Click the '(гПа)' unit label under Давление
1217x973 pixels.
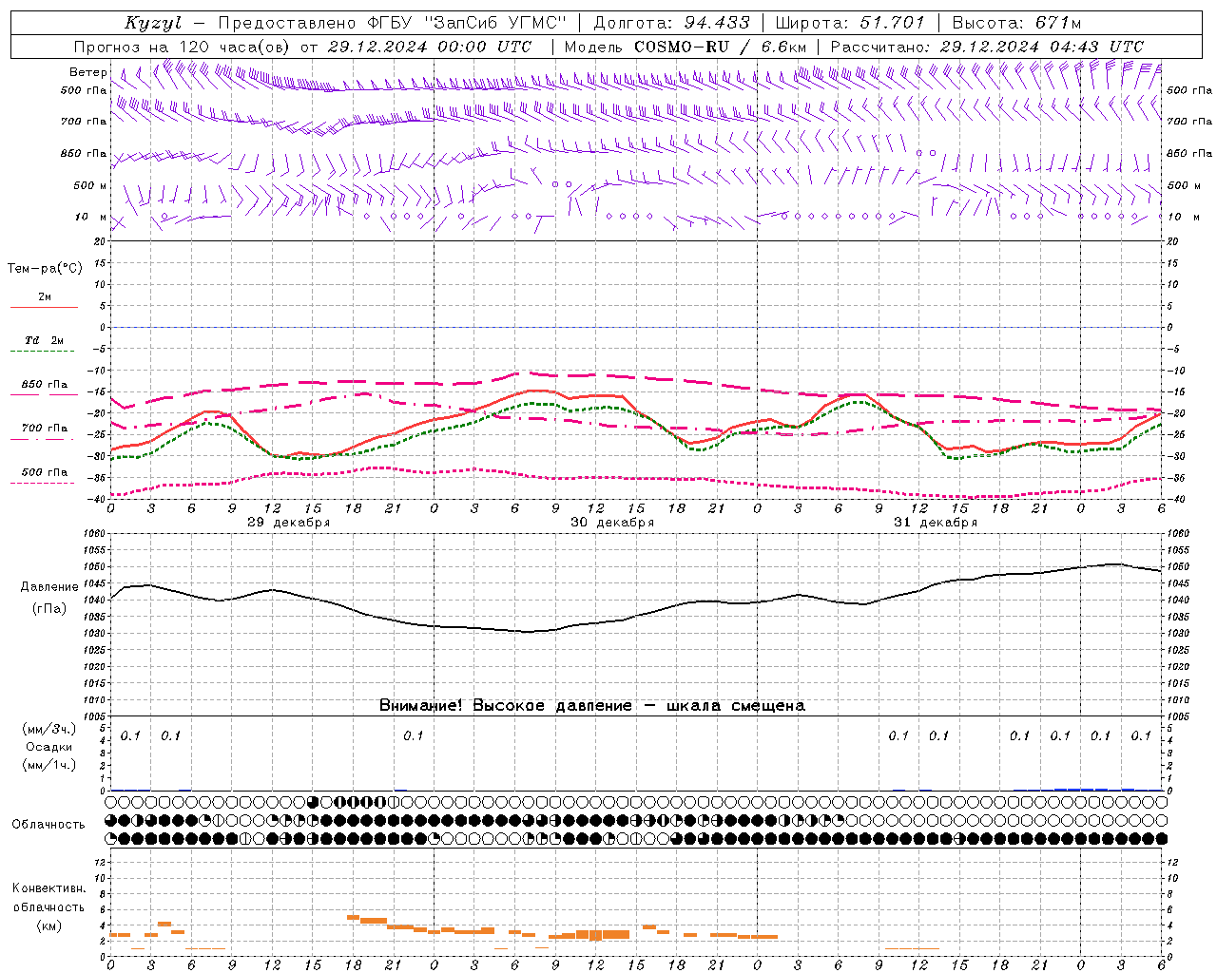[x=49, y=608]
